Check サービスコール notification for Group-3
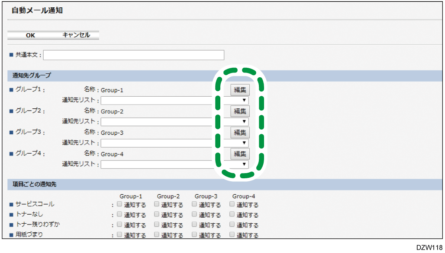 click(195, 204)
